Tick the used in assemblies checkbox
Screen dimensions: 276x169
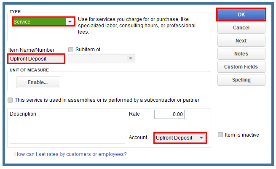pyautogui.click(x=10, y=100)
